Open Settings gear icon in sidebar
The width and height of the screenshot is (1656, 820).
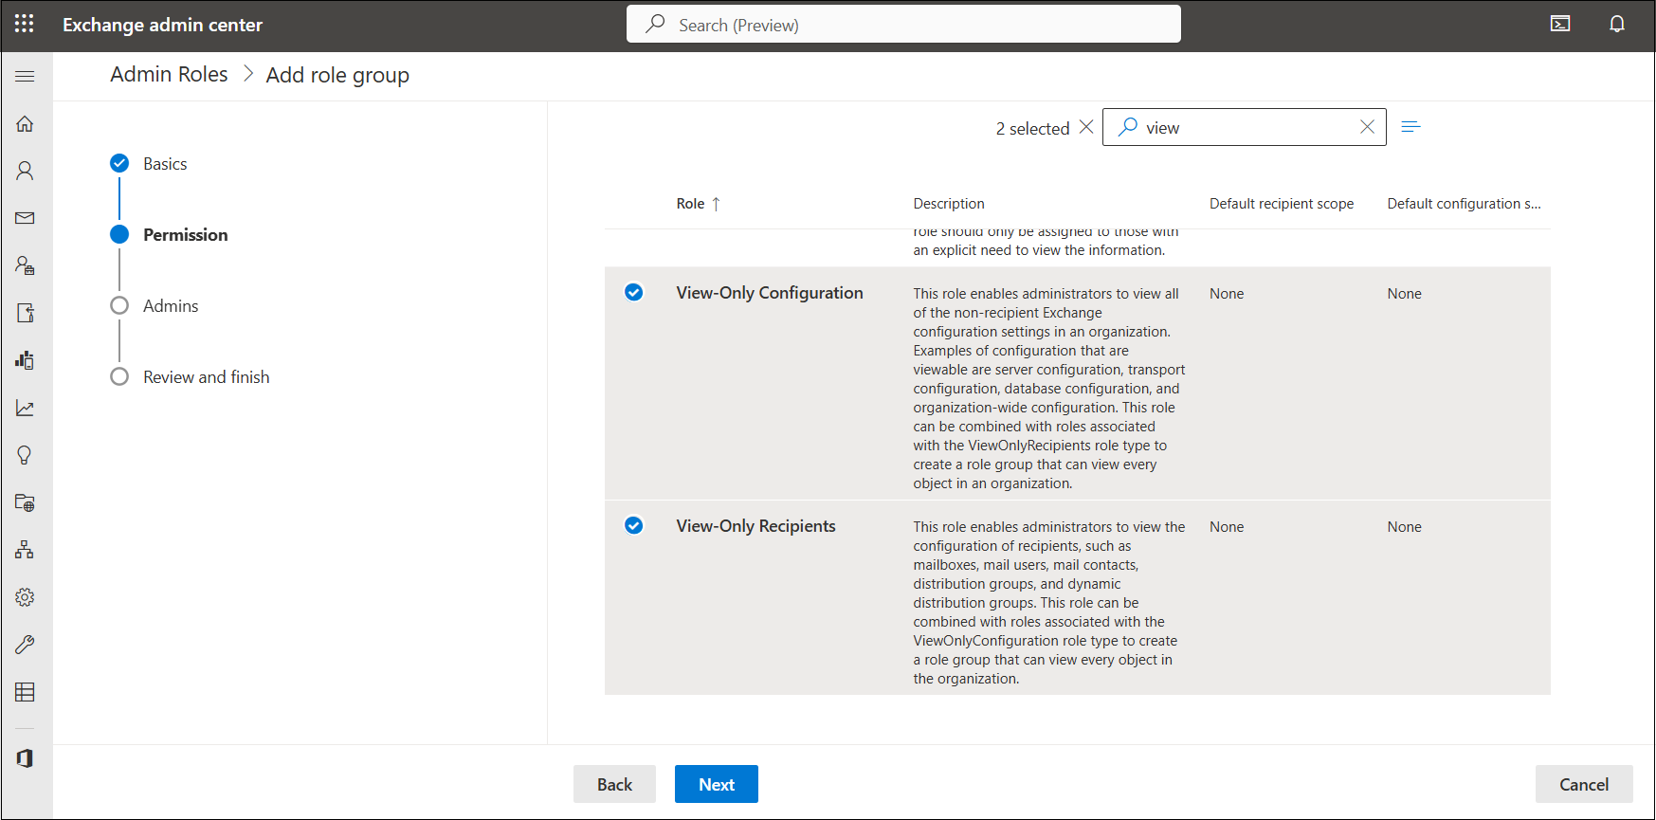click(x=25, y=597)
